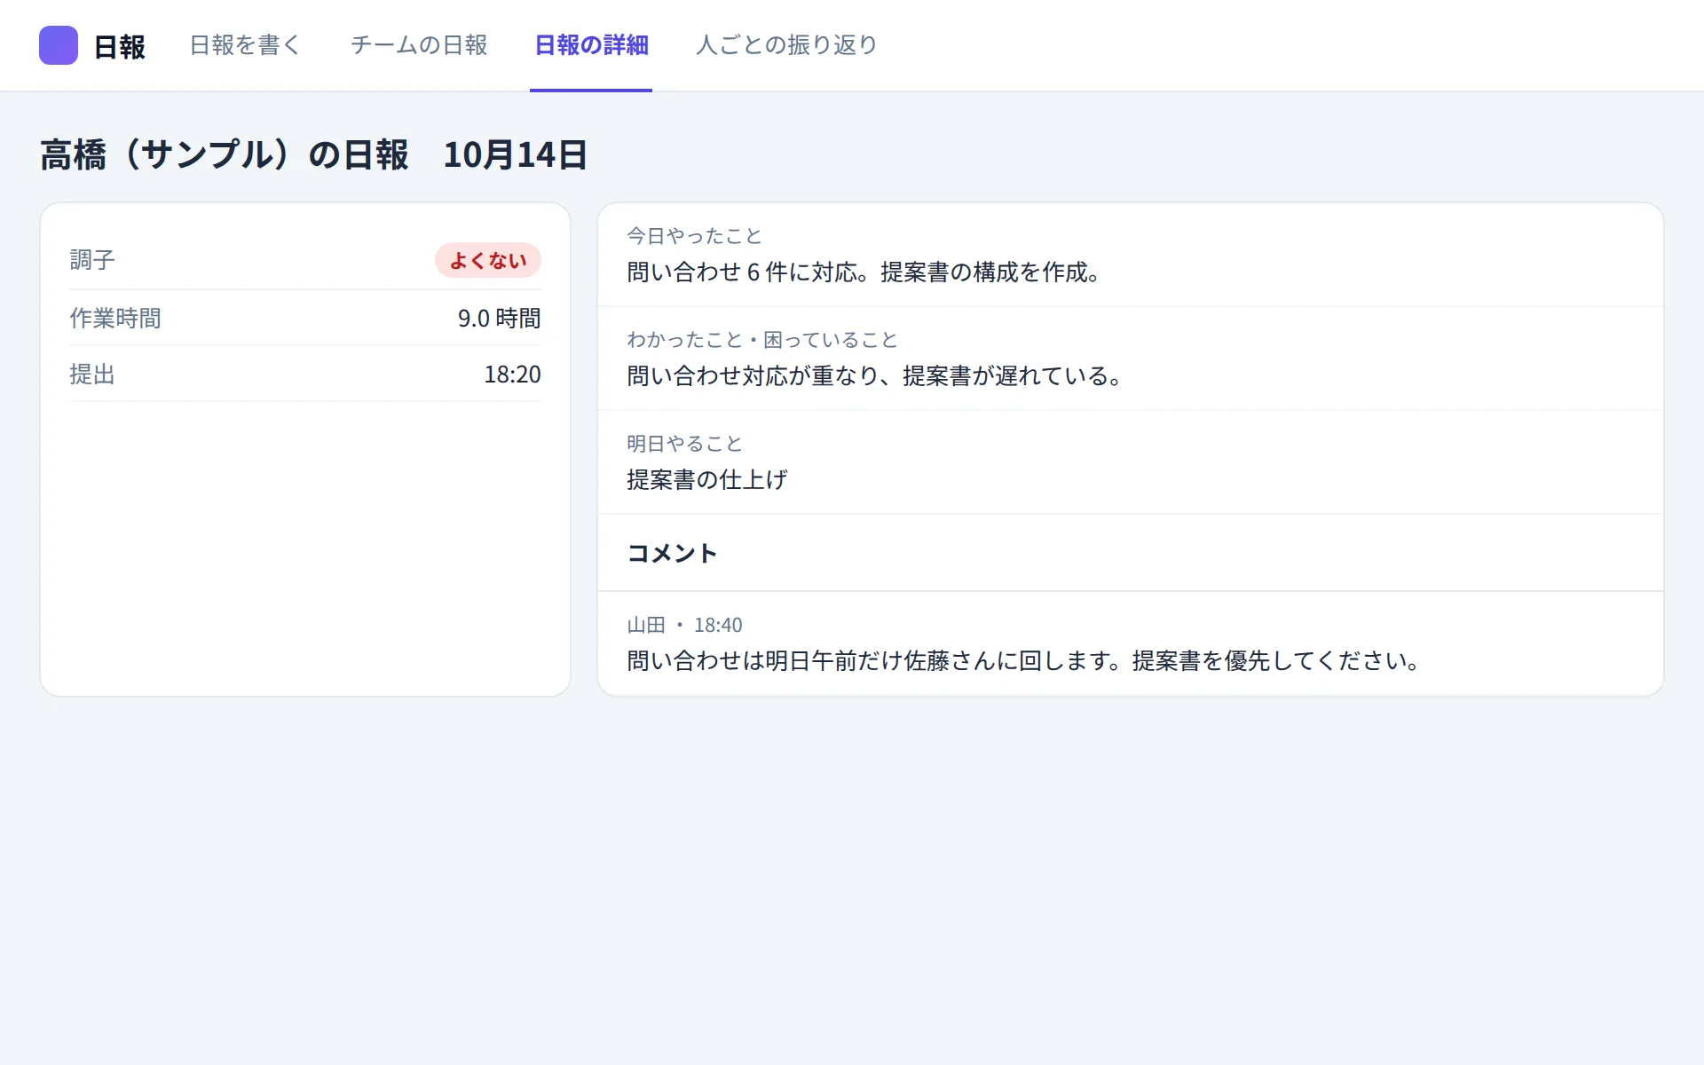Open the 日報を書く tab
This screenshot has width=1704, height=1065.
(246, 45)
